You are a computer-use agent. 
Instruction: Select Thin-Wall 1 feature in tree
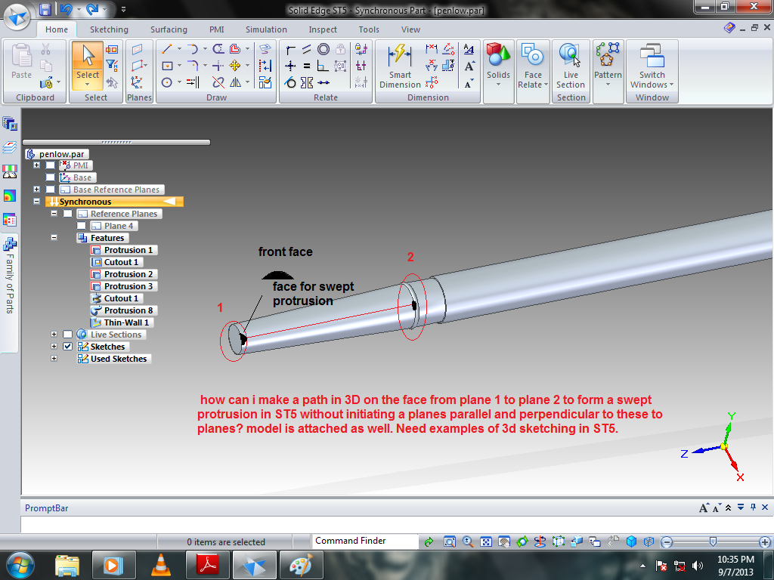121,322
